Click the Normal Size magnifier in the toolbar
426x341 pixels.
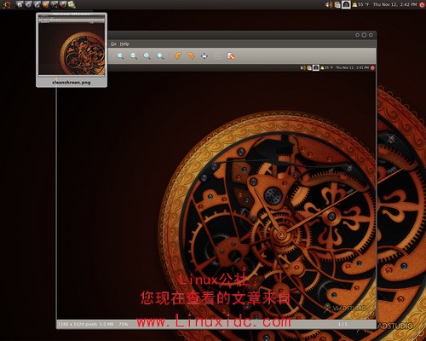(147, 56)
